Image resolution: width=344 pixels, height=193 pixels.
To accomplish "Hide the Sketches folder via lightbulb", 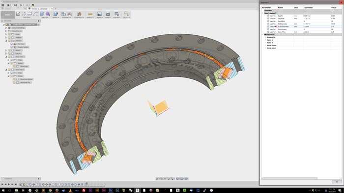I will [x=9, y=41].
